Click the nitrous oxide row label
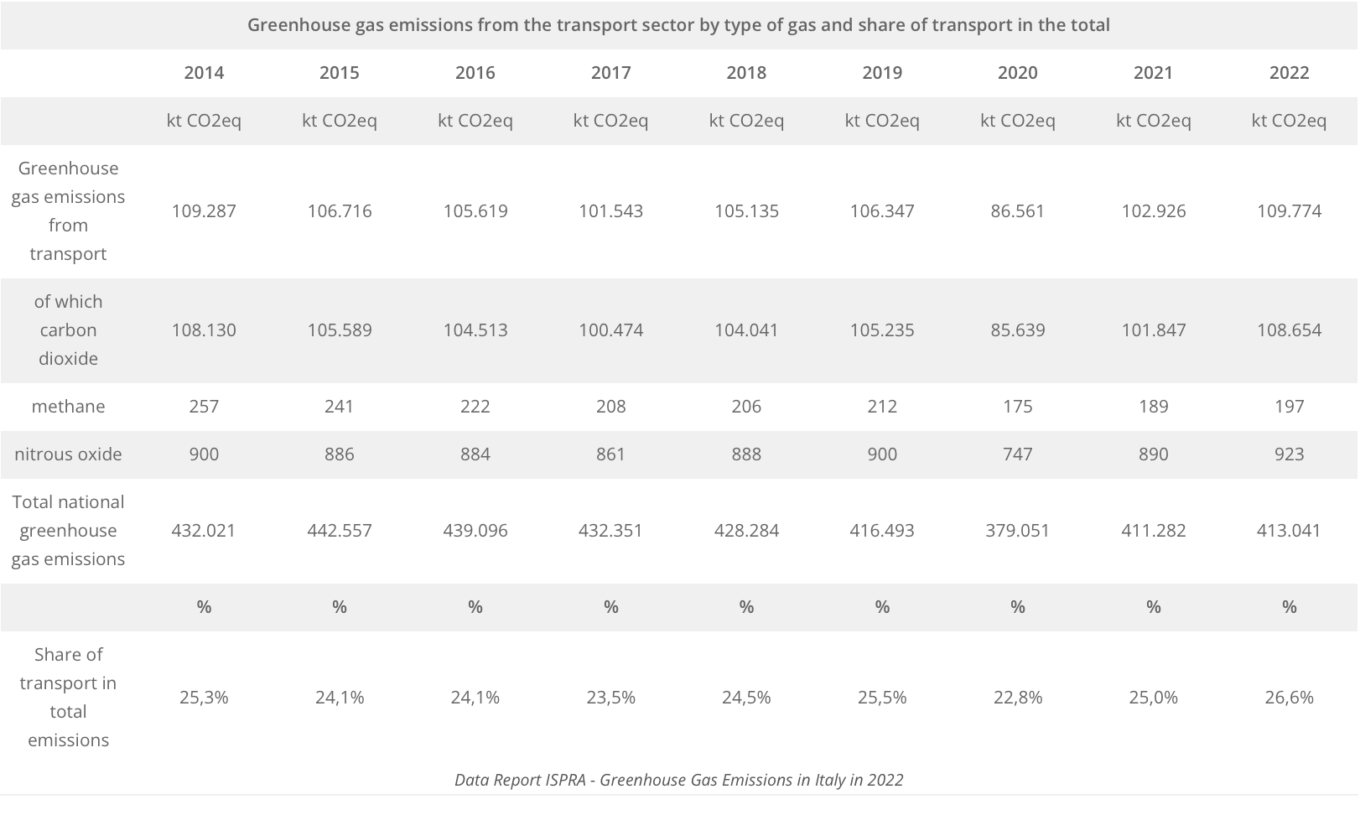 68,454
